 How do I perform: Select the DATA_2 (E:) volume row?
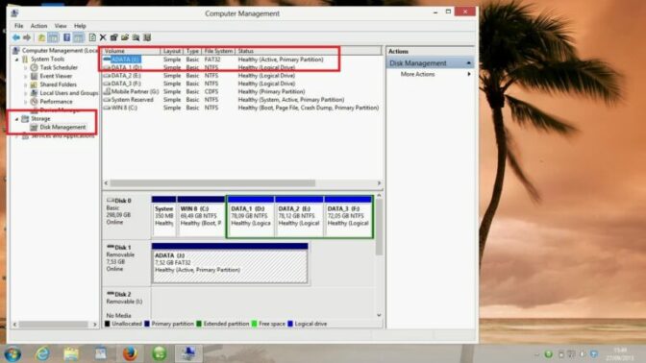(x=241, y=76)
